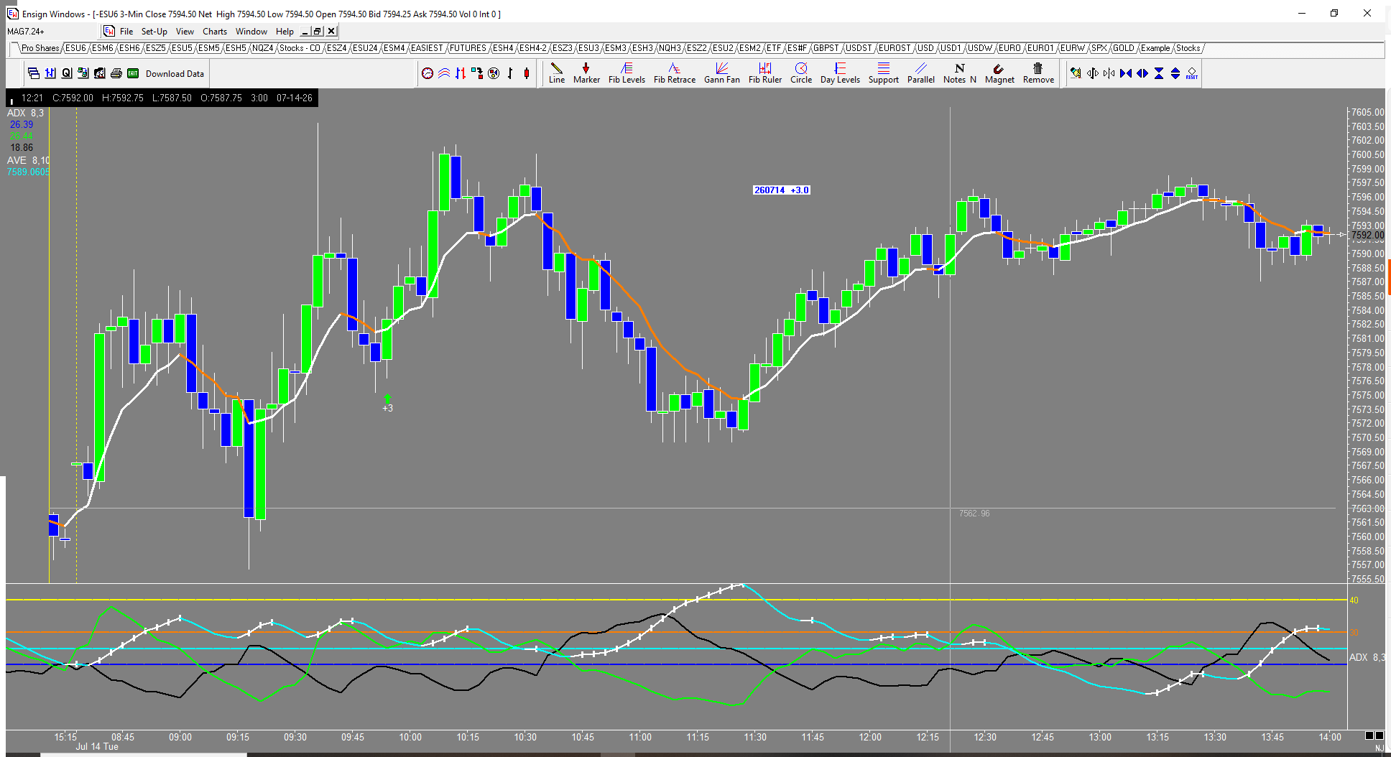
Task: Click the printer icon
Action: click(x=116, y=73)
